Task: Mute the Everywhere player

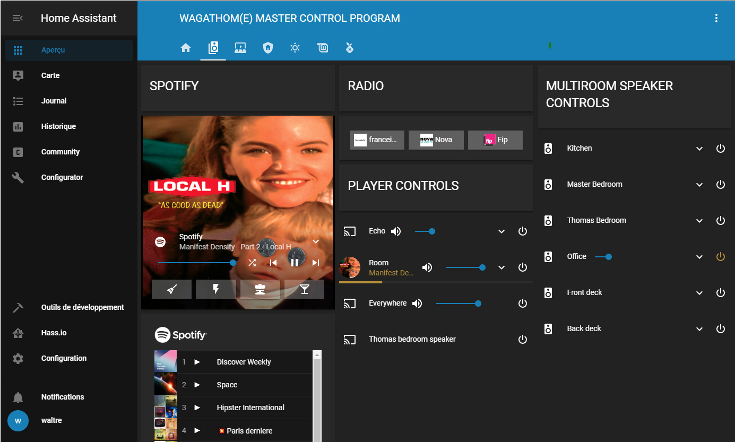Action: click(417, 304)
